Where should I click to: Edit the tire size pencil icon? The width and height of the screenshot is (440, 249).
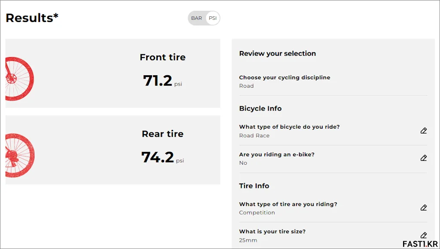point(423,235)
